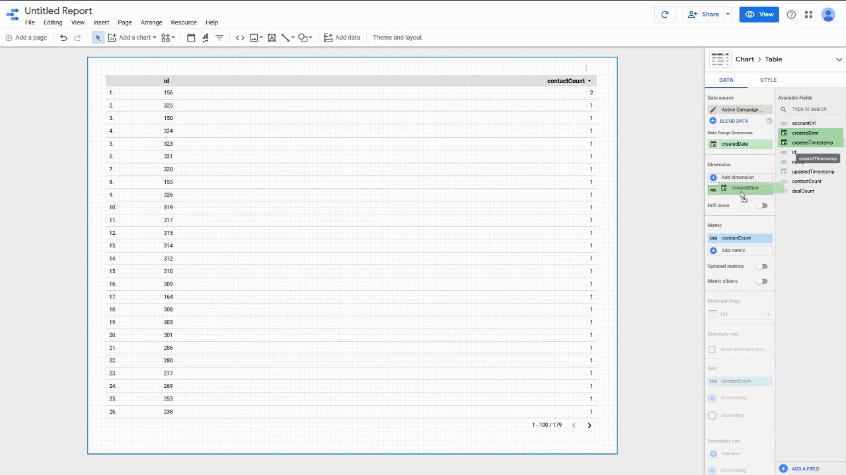
Task: Insert a date range control
Action: pyautogui.click(x=191, y=38)
